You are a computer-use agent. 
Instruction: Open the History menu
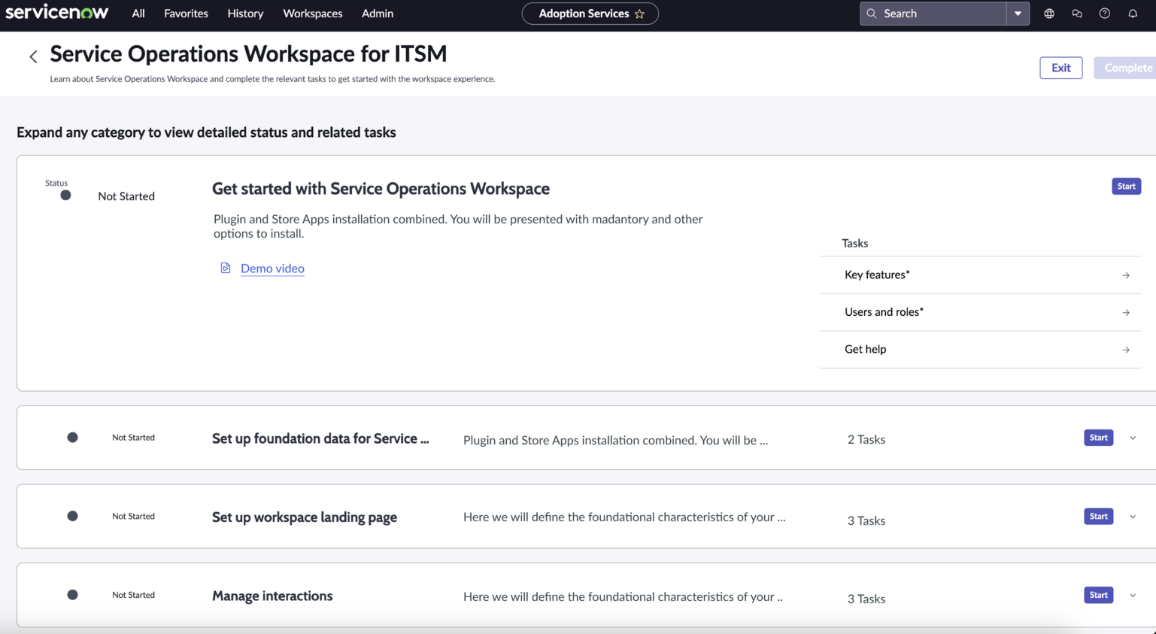[x=245, y=14]
